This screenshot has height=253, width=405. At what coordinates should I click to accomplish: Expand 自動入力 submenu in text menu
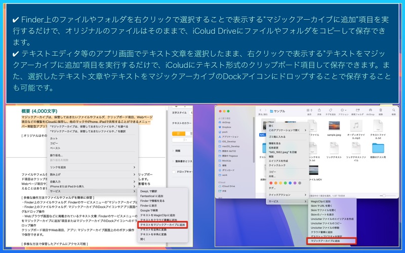point(93,182)
